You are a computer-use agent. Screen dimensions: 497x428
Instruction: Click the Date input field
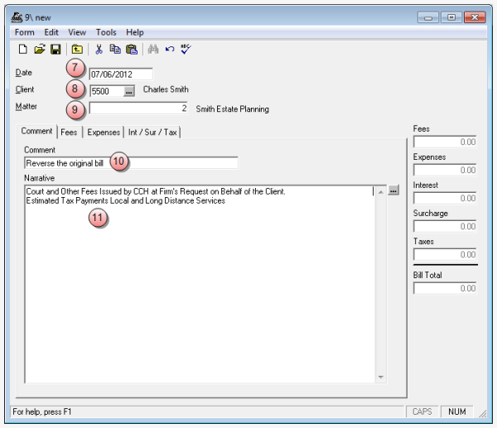coord(121,74)
